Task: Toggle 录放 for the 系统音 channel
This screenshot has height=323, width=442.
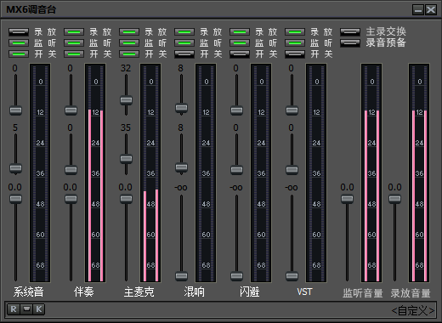Action: coord(19,32)
